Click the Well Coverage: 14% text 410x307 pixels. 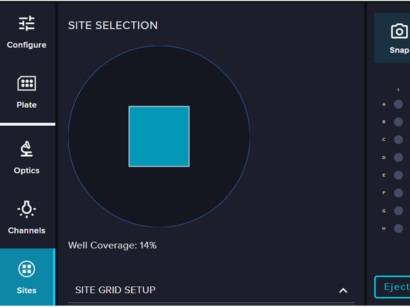112,245
